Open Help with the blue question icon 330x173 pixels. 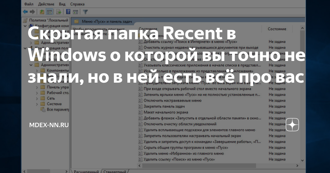(x=68, y=12)
